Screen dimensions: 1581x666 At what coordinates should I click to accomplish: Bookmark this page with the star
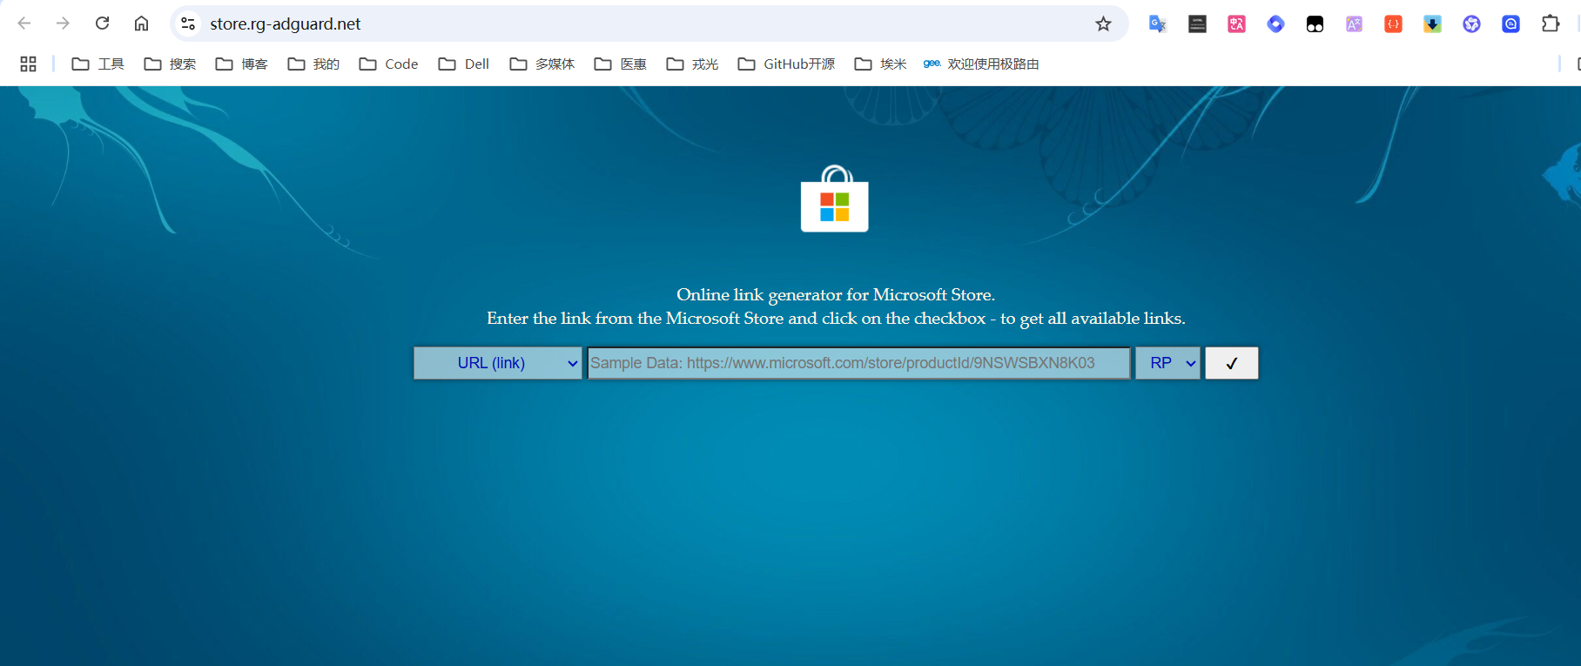click(x=1103, y=24)
